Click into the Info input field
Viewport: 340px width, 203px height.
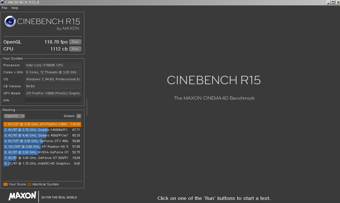53,100
